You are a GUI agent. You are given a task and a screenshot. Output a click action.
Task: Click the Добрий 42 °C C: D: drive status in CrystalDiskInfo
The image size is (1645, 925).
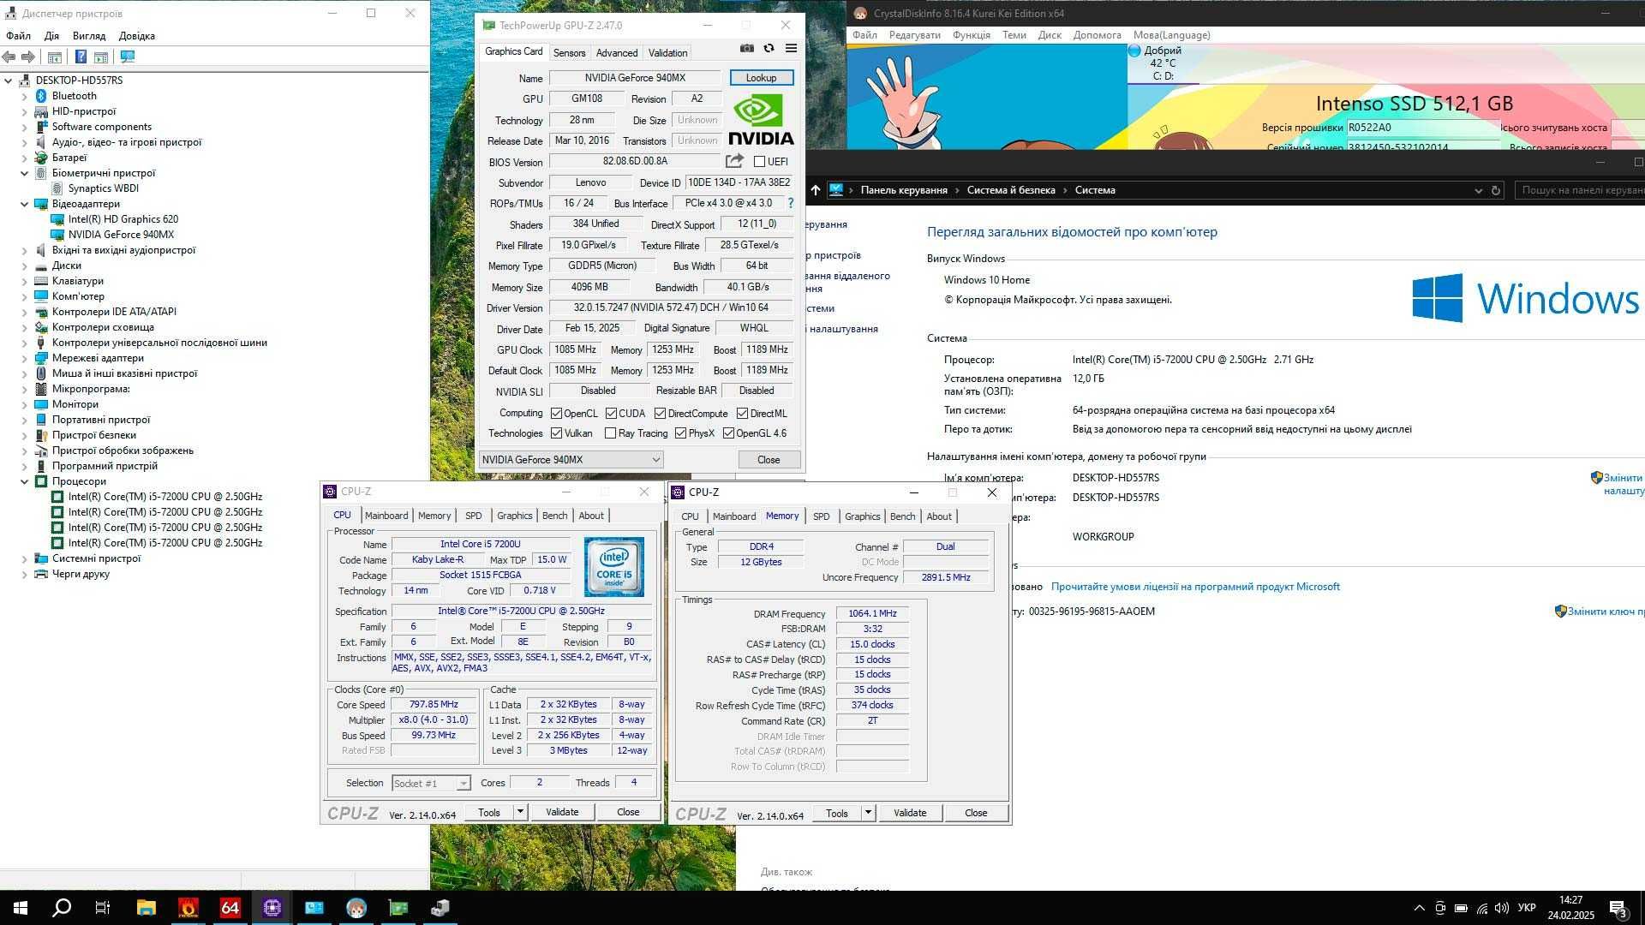click(x=1162, y=63)
